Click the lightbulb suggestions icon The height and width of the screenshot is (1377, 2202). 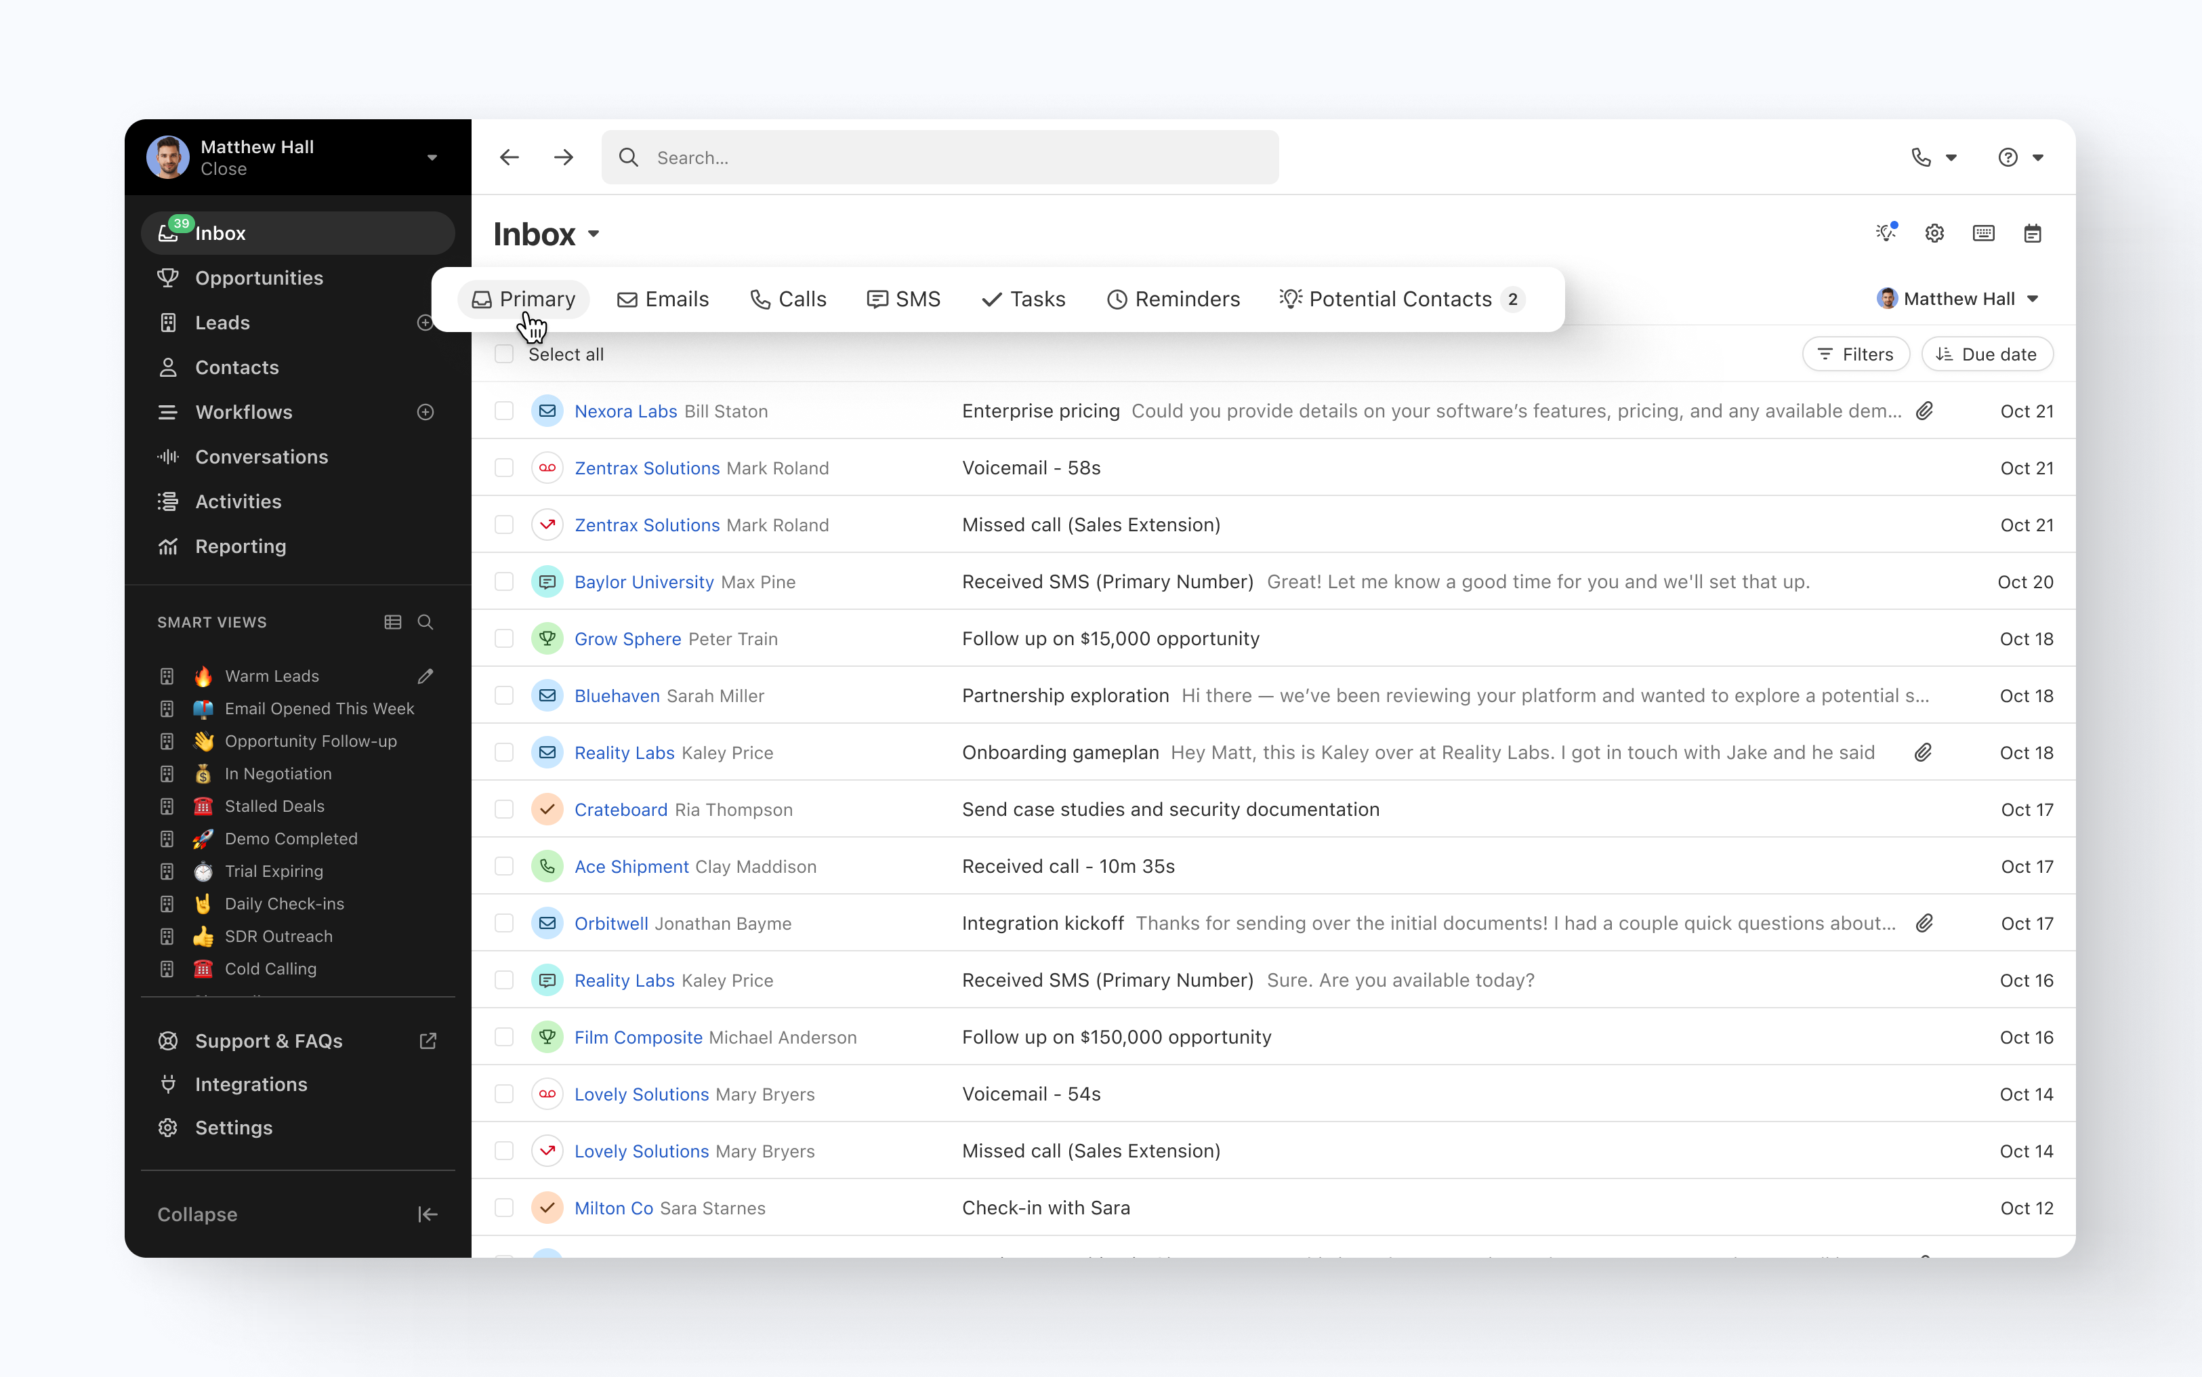1885,233
